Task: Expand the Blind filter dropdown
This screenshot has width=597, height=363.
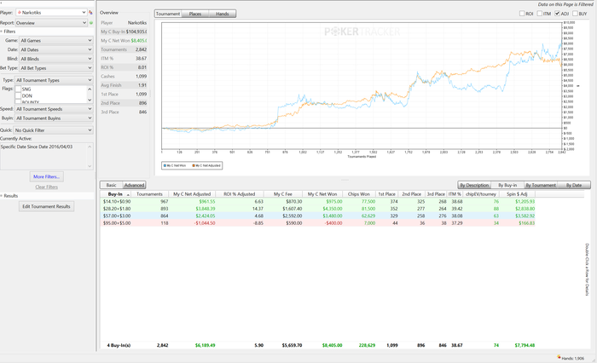Action: coord(56,59)
